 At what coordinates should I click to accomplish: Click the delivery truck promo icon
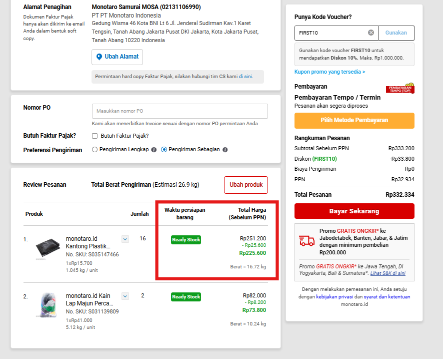306,241
